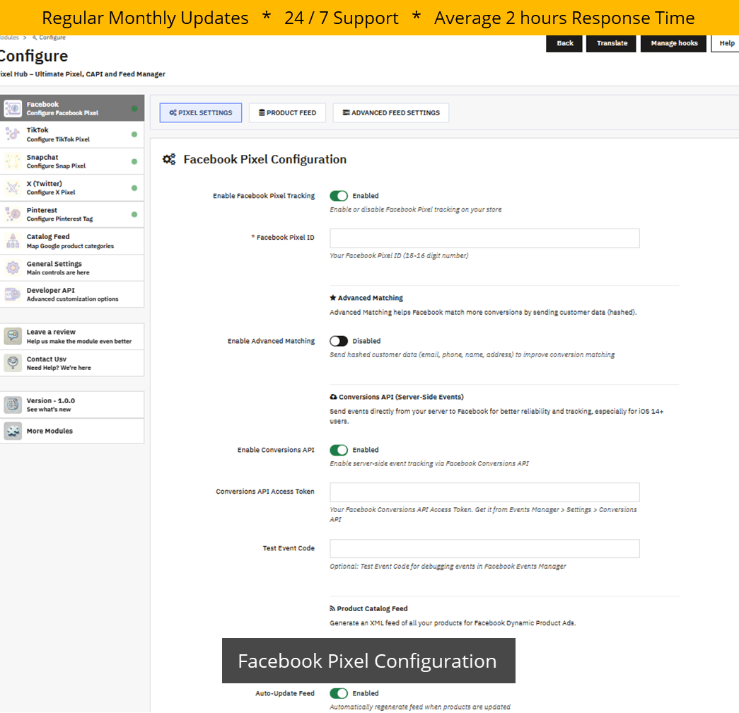Click the TikTok green status dot
Viewport: 739px width, 713px height.
click(x=134, y=135)
